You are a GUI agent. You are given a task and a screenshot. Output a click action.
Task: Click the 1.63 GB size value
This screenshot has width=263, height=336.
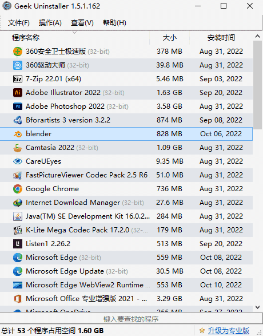pyautogui.click(x=169, y=93)
